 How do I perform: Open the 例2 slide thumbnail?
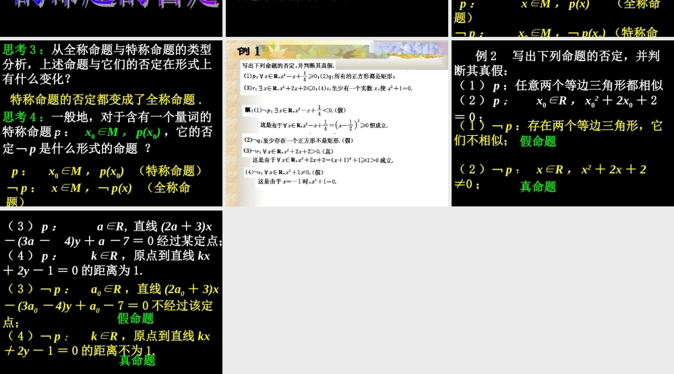[x=563, y=124]
